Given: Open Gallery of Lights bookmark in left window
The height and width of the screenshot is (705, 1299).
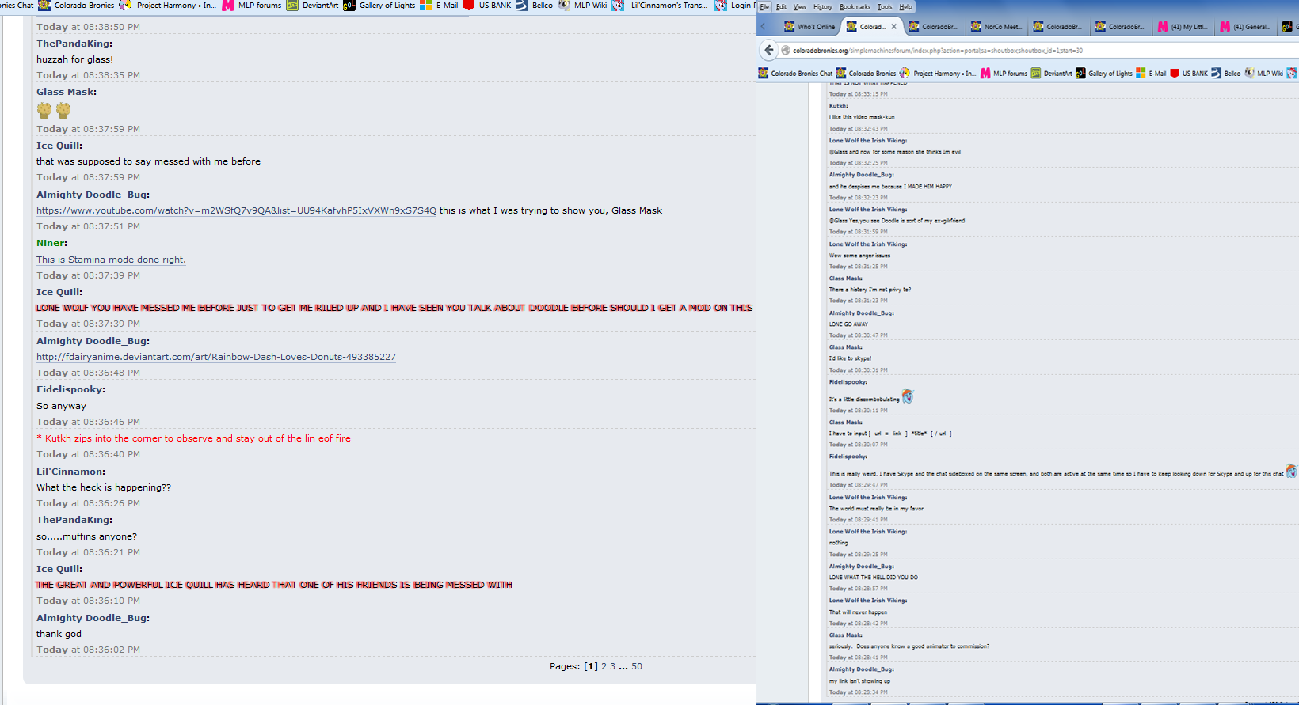Looking at the screenshot, I should click(379, 6).
